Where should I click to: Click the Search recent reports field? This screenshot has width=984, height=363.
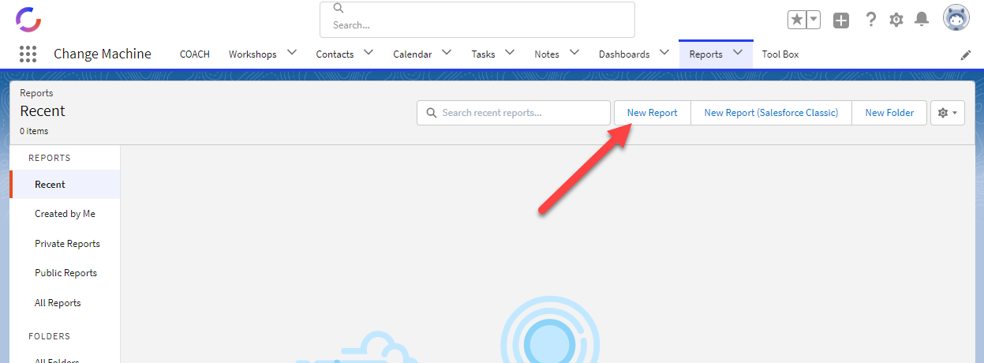point(514,113)
